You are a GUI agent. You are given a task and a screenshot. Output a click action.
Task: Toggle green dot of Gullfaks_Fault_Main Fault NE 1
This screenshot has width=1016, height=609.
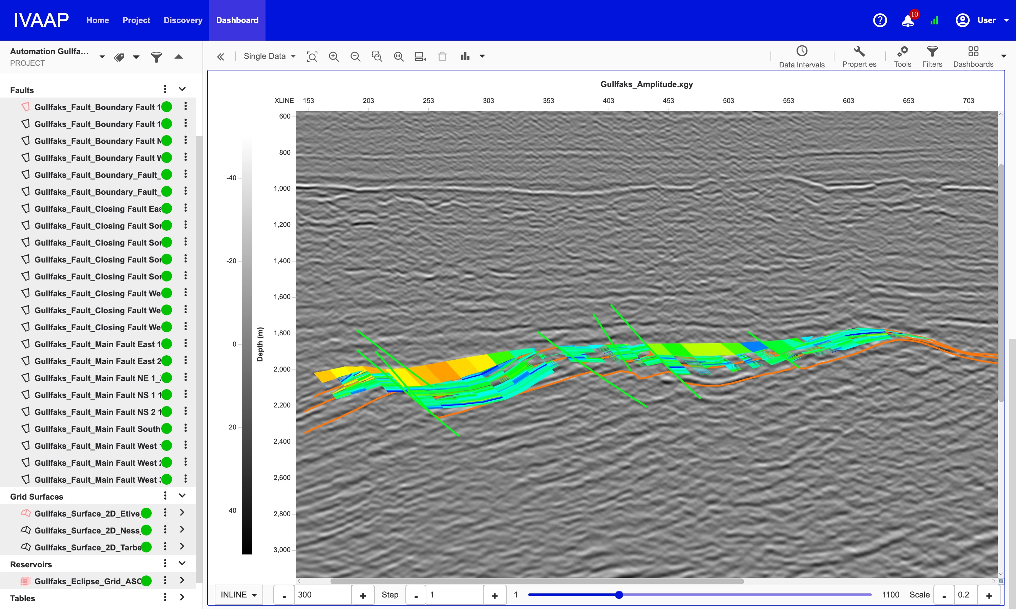pos(167,378)
